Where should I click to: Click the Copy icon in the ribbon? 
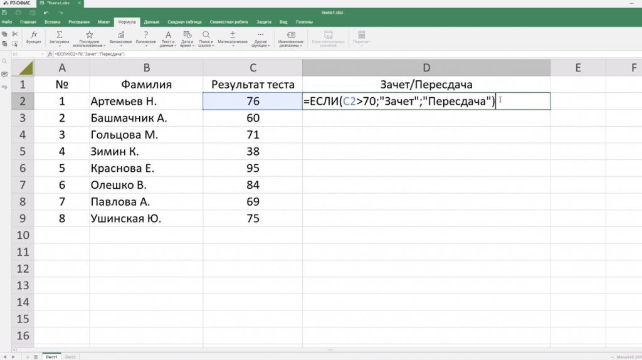click(4, 34)
